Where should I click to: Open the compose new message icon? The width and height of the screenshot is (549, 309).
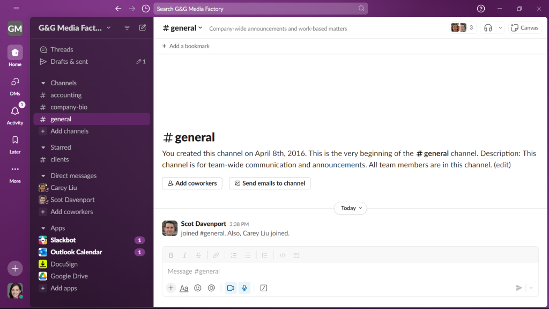coord(142,27)
